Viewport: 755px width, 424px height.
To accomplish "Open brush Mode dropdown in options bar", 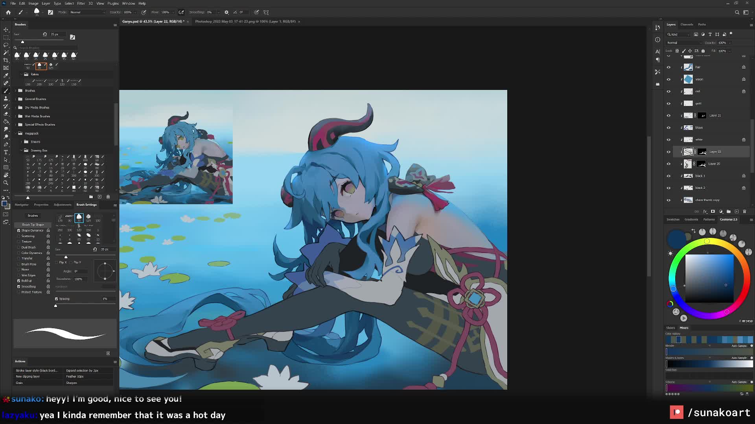I will [87, 12].
